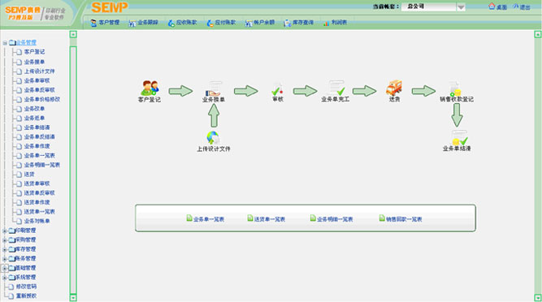The height and width of the screenshot is (302, 542).
Task: Open the 销售回款一览表 report link
Action: coord(401,219)
